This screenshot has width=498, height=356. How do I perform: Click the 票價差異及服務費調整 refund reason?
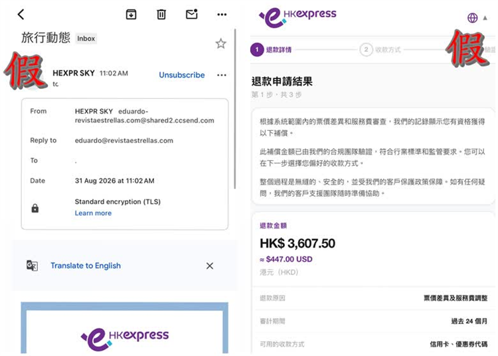coord(456,298)
